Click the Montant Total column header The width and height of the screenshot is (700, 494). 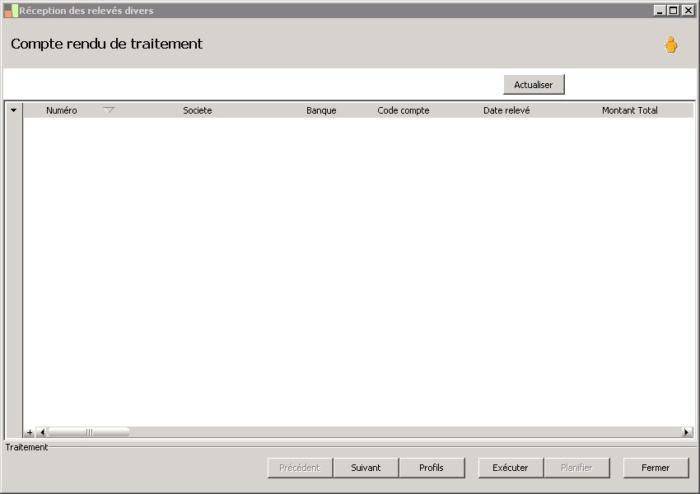point(629,110)
